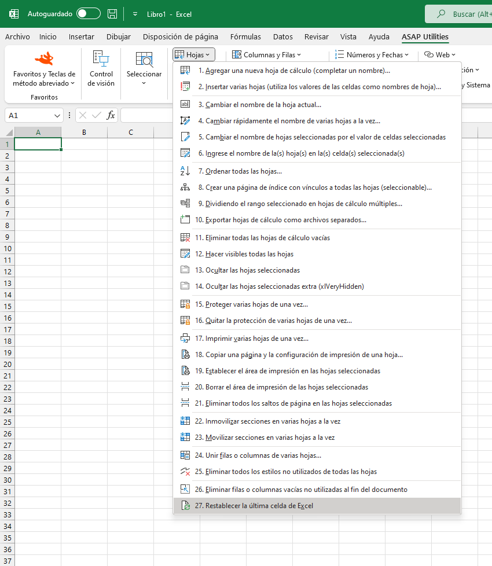Viewport: 492px width, 566px height.
Task: Click the formula bar cancel X icon
Action: tap(83, 115)
